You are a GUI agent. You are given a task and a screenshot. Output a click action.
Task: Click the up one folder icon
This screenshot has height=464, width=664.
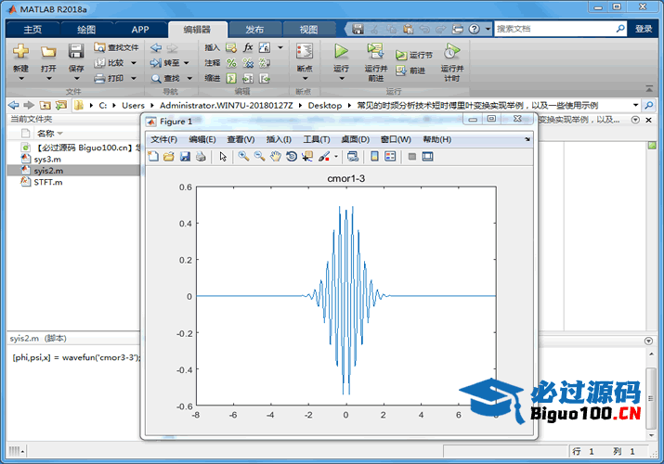pos(46,105)
